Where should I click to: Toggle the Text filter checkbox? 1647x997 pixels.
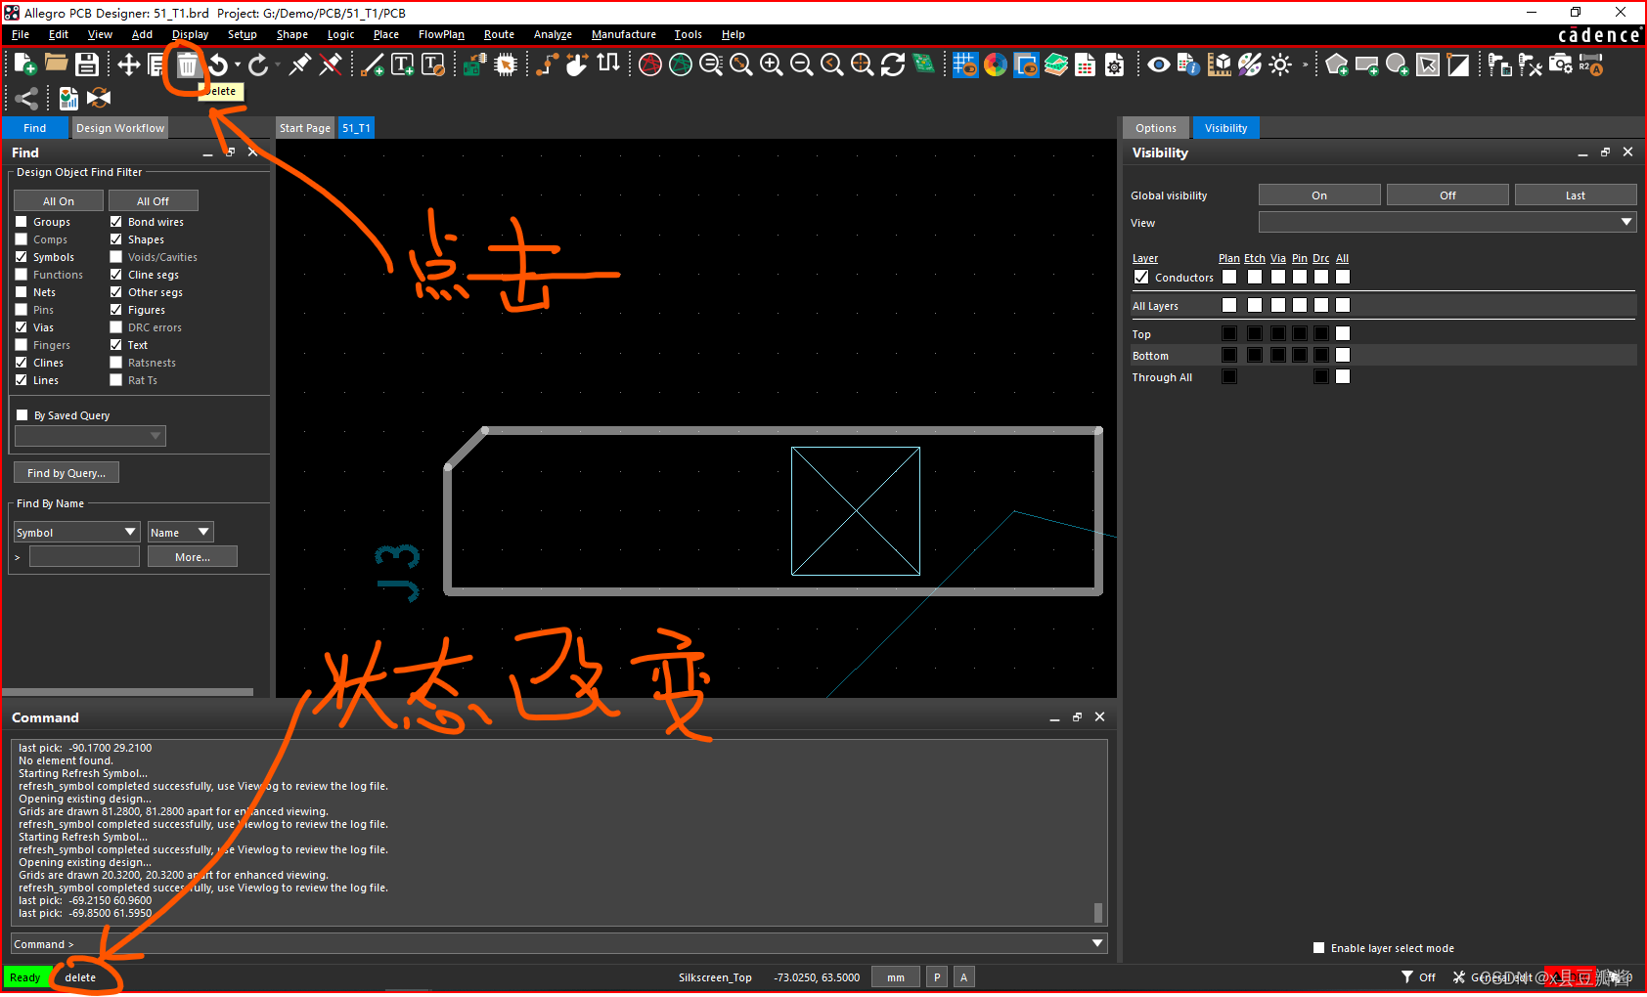[116, 345]
